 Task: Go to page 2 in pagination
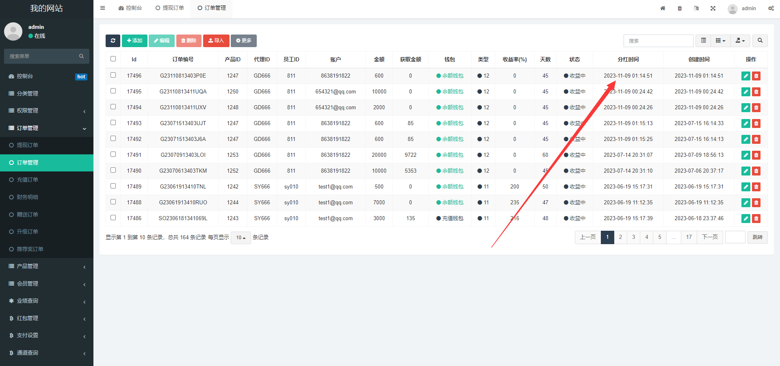tap(620, 237)
